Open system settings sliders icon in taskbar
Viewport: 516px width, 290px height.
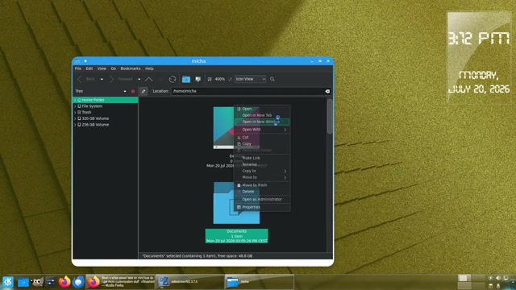click(50, 282)
